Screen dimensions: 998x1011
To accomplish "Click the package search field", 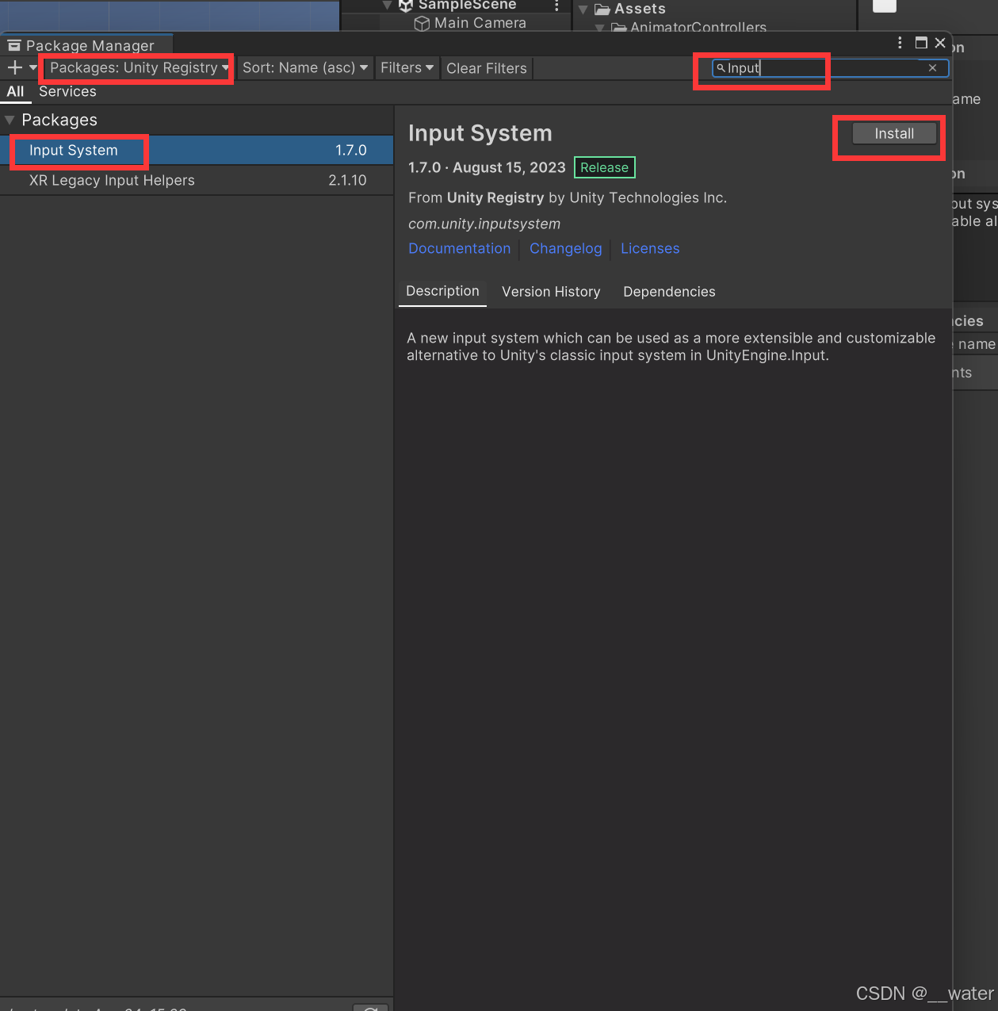I will (830, 68).
